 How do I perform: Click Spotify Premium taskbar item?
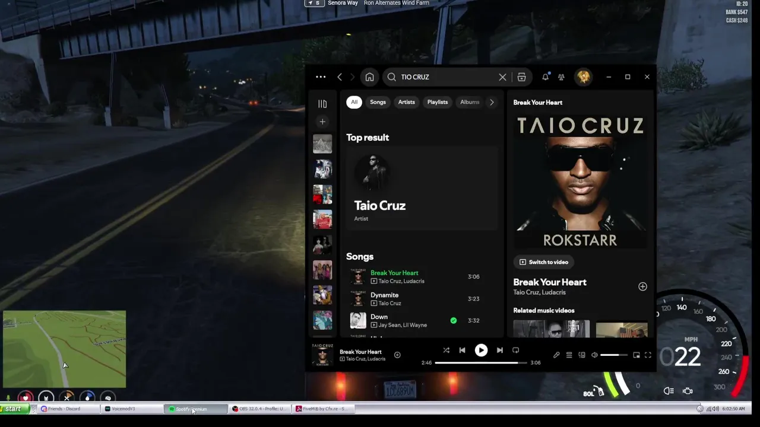pyautogui.click(x=196, y=409)
